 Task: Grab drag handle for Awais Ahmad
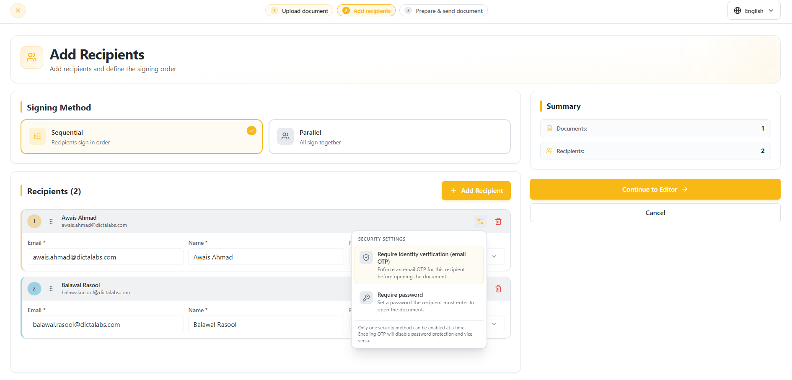click(x=51, y=221)
